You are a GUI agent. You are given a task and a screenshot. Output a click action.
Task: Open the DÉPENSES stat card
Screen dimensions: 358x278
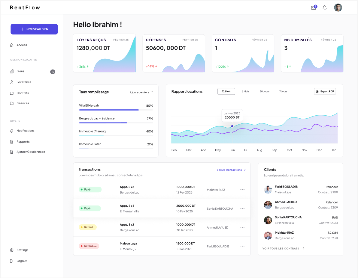pyautogui.click(x=174, y=53)
